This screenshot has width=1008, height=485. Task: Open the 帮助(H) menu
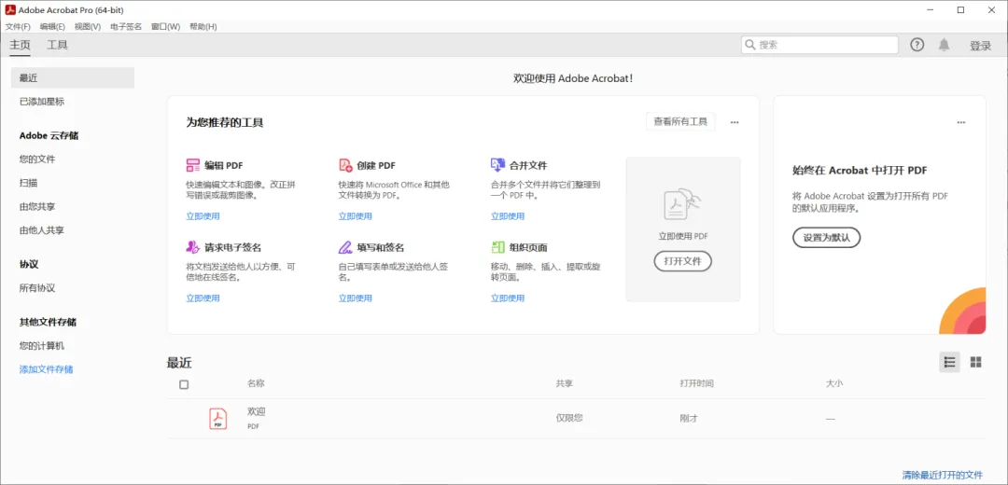203,27
